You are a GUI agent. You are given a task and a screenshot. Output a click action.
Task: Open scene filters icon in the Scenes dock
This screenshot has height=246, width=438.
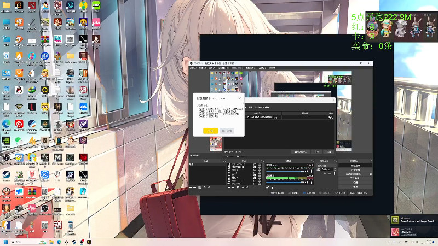pos(200,187)
